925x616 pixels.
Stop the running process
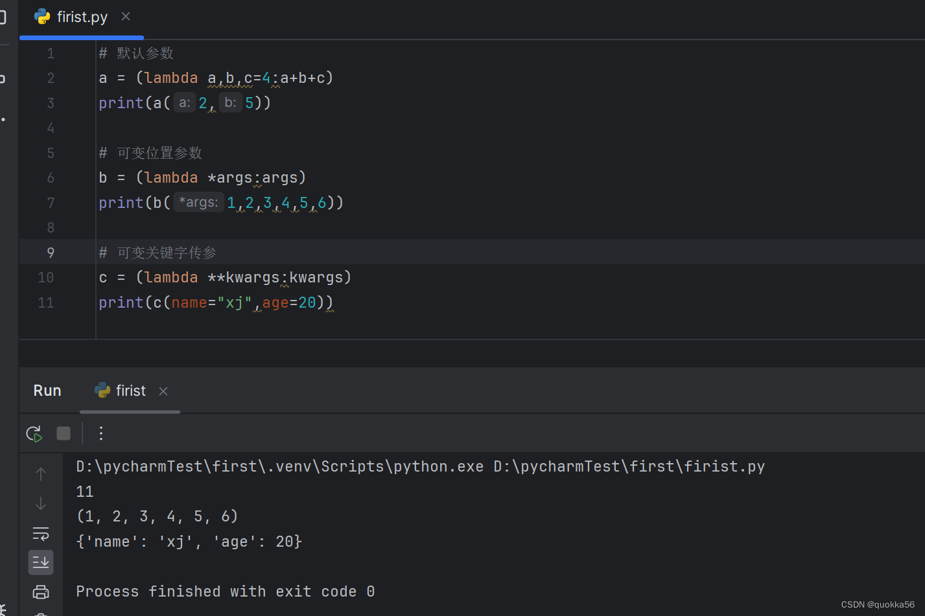click(x=64, y=433)
